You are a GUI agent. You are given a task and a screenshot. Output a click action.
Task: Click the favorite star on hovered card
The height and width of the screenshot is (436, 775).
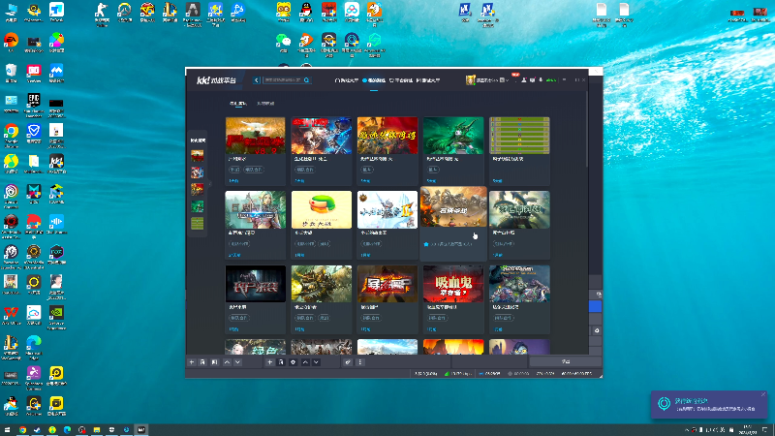click(x=426, y=244)
